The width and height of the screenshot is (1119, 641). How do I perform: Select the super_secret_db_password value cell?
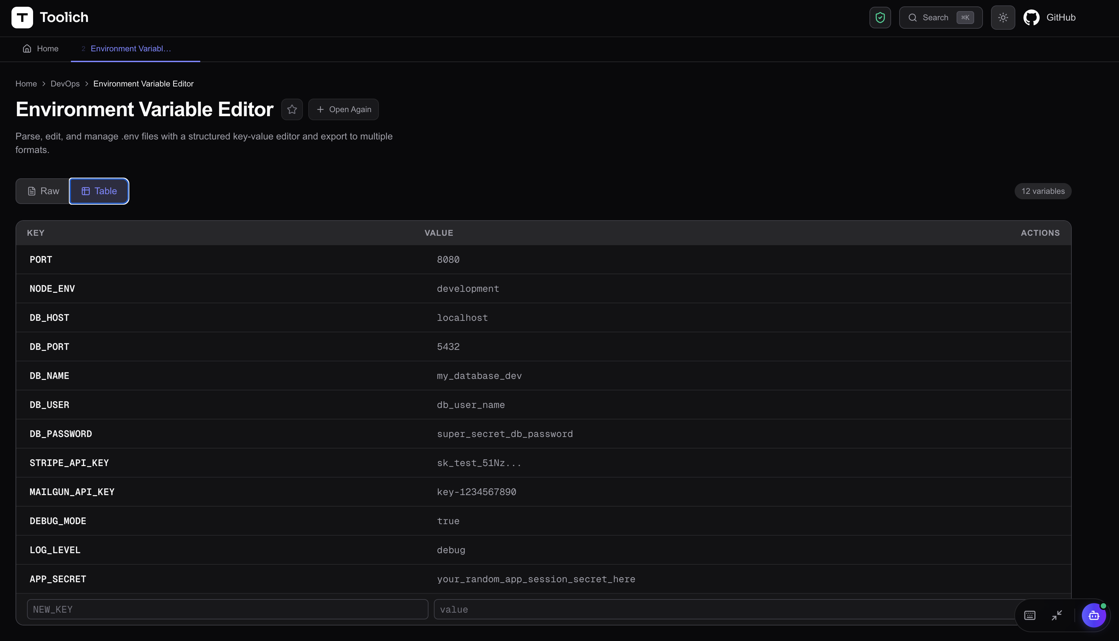(x=505, y=434)
